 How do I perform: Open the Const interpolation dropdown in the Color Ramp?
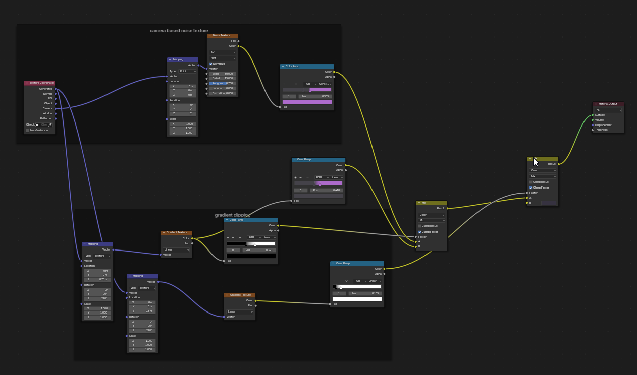click(325, 84)
